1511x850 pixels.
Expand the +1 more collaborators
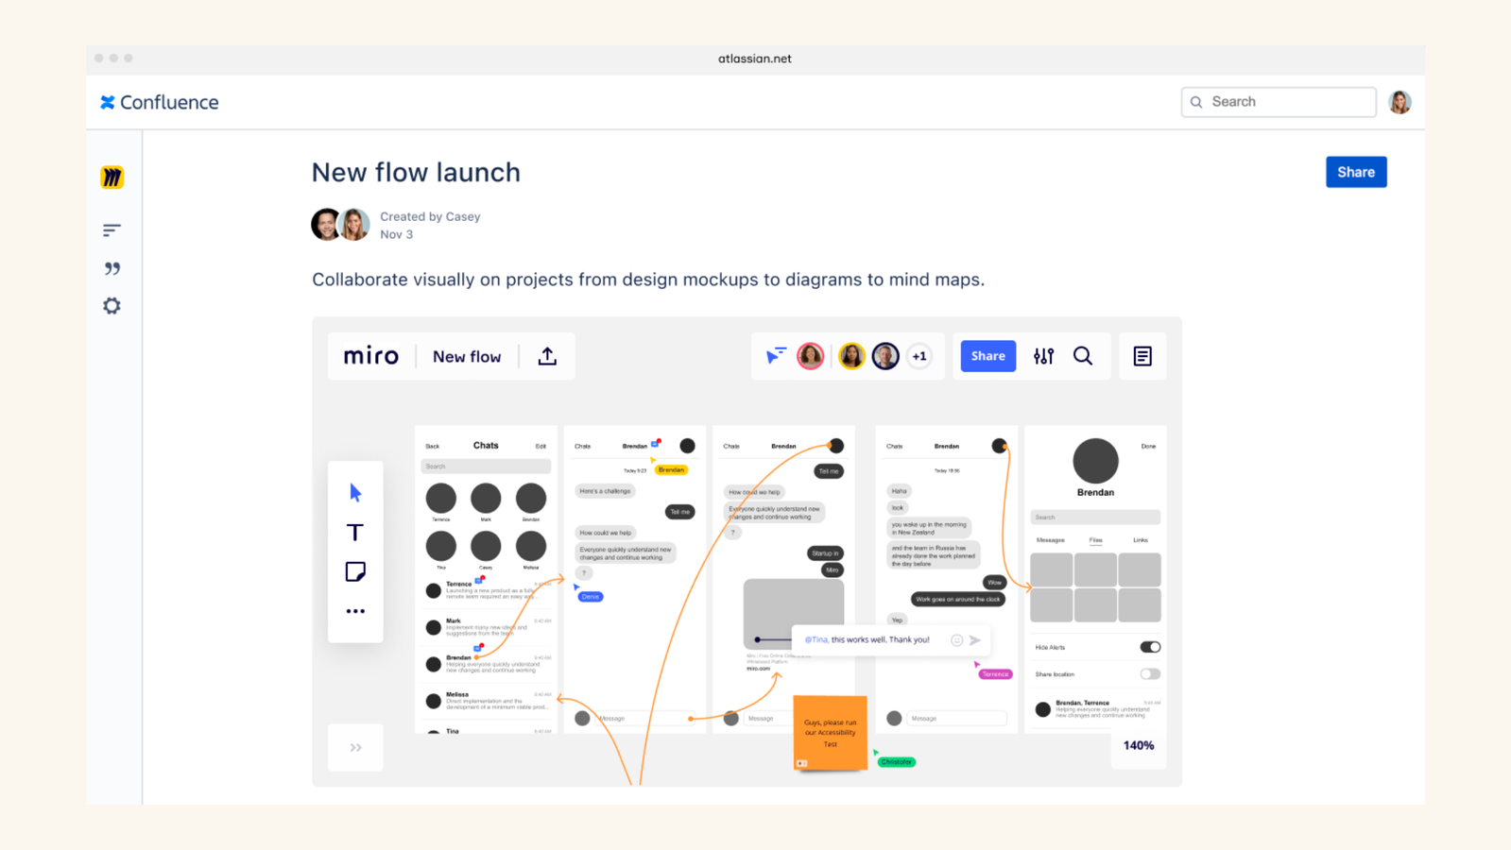point(919,356)
